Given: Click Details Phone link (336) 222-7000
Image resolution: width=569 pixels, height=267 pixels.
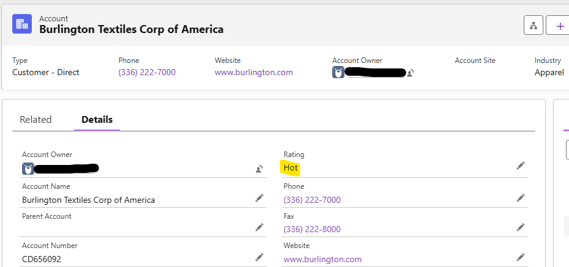Looking at the screenshot, I should [x=312, y=200].
